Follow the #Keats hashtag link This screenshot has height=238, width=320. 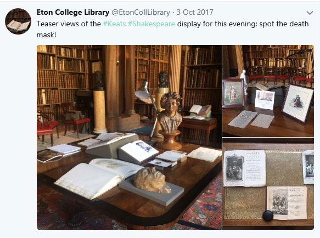point(114,24)
